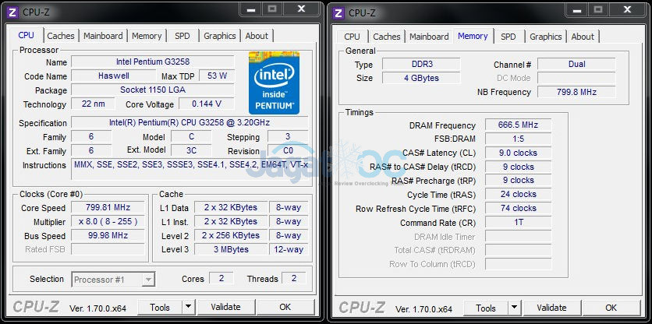Click Tools button in left CPU-Z window
Viewport: 652px width, 324px height.
point(160,308)
